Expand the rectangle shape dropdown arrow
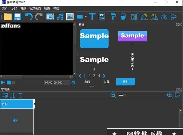Image resolution: width=183 pixels, height=135 pixels. (x=86, y=17)
